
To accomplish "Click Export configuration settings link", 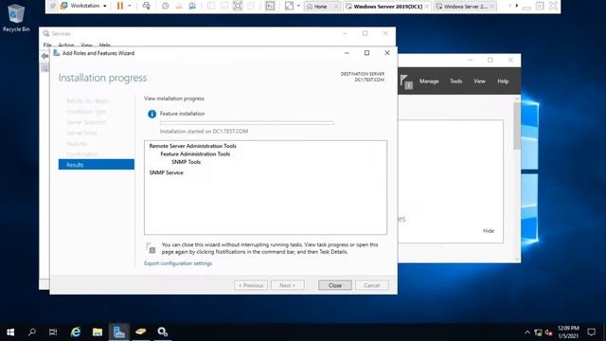I will (178, 263).
